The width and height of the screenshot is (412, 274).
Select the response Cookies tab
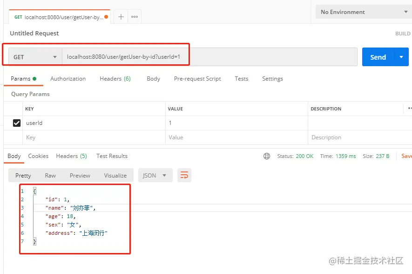point(38,156)
